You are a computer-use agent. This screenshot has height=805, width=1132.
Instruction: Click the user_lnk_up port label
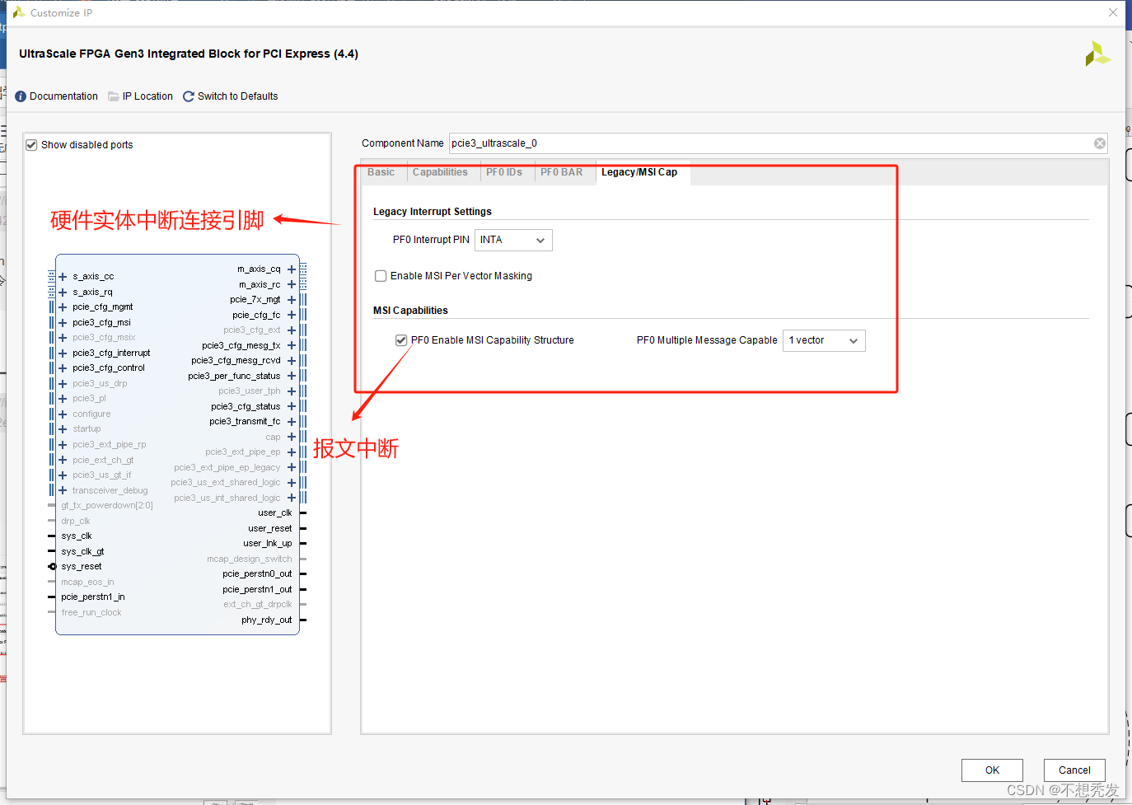coord(268,544)
